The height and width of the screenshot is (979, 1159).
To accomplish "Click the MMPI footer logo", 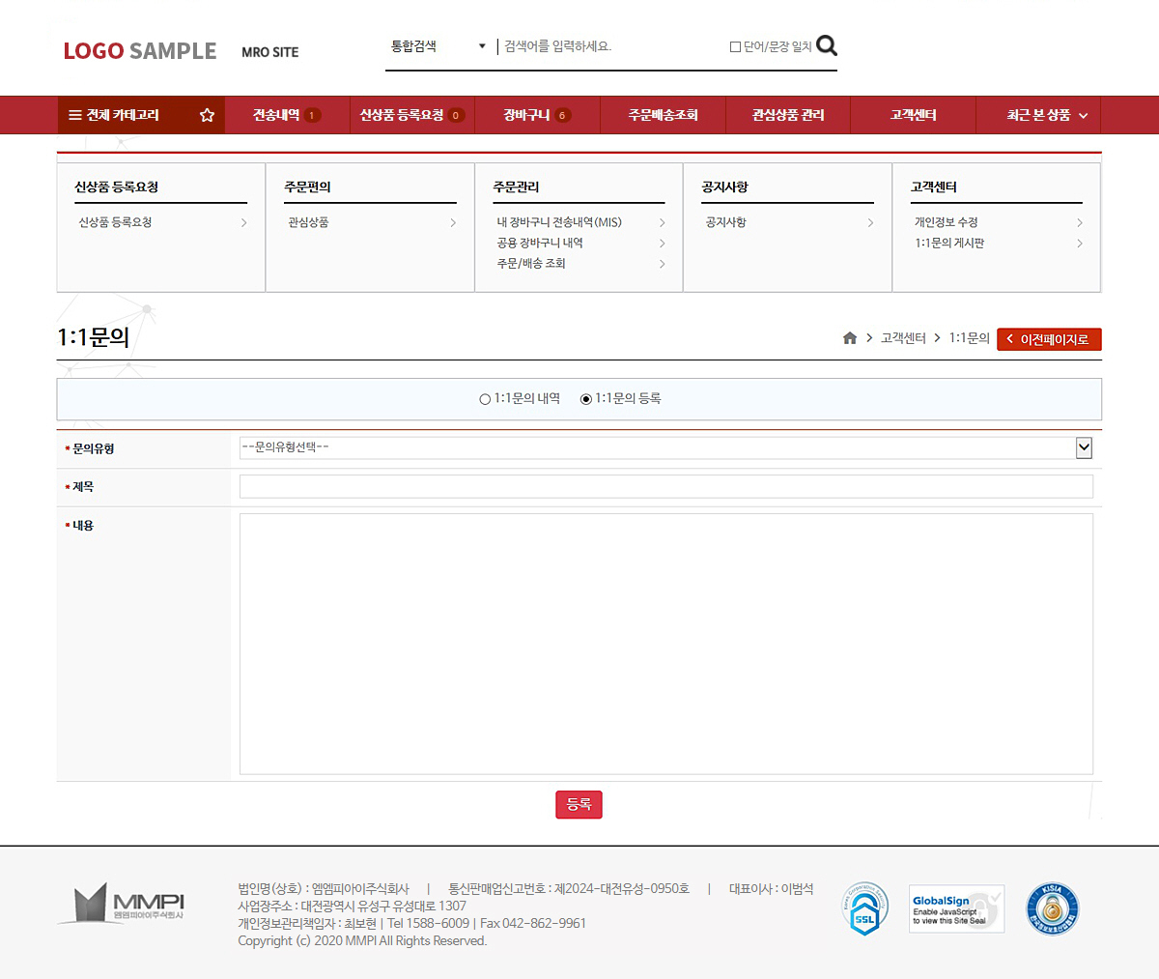I will click(121, 905).
